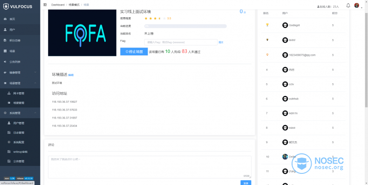Click the 网卡管理 network icon
The height and width of the screenshot is (185, 368).
[x=9, y=93]
